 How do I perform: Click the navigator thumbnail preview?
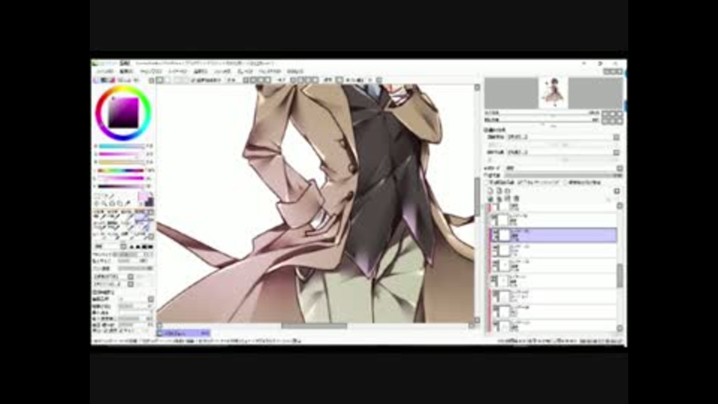(x=553, y=93)
